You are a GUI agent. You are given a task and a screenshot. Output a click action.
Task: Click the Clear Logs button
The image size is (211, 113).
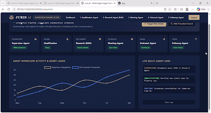point(169,102)
